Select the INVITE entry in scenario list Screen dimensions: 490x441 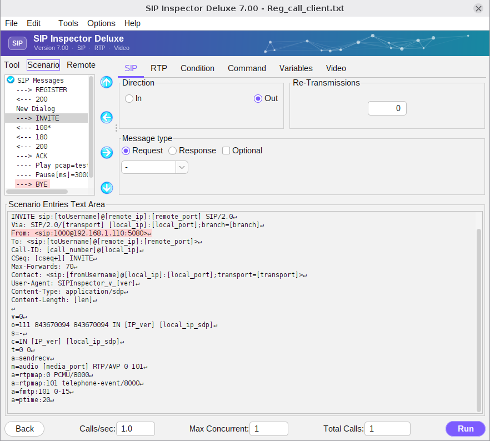tap(46, 118)
